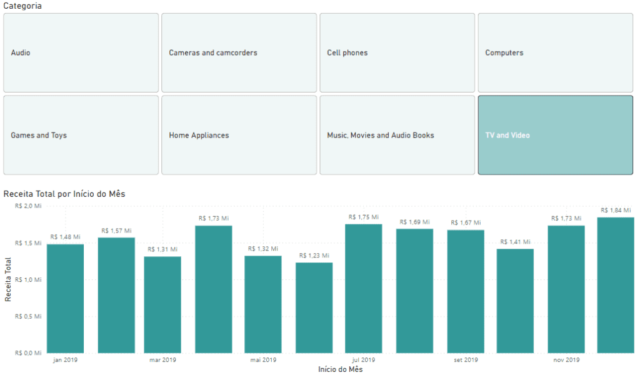
Task: Click the 'jul 2019' x-axis label
Action: (x=363, y=360)
